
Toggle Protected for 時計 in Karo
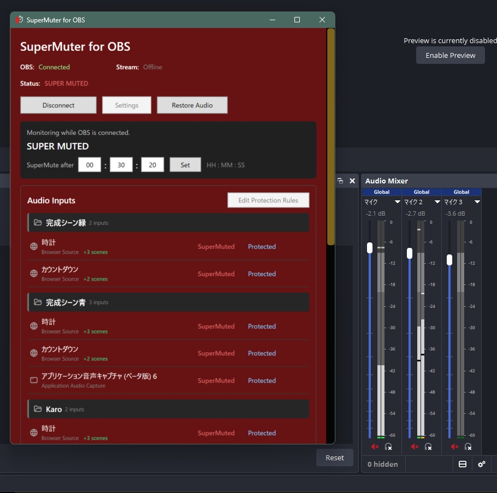pyautogui.click(x=262, y=433)
